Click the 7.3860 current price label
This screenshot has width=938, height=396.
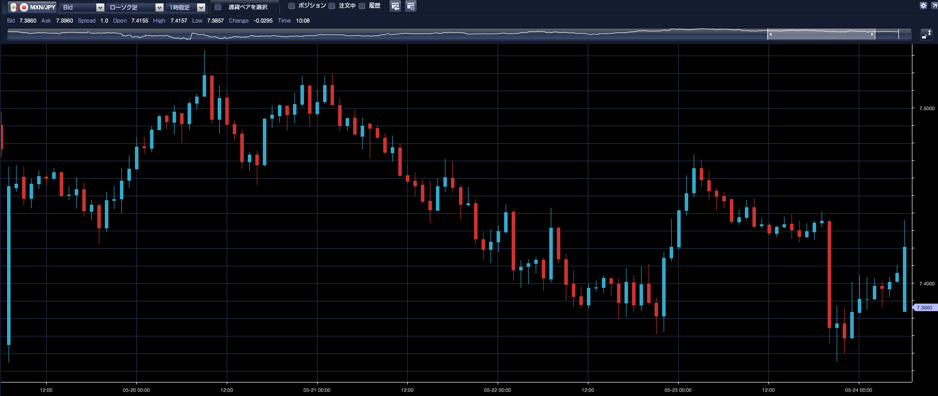click(924, 307)
